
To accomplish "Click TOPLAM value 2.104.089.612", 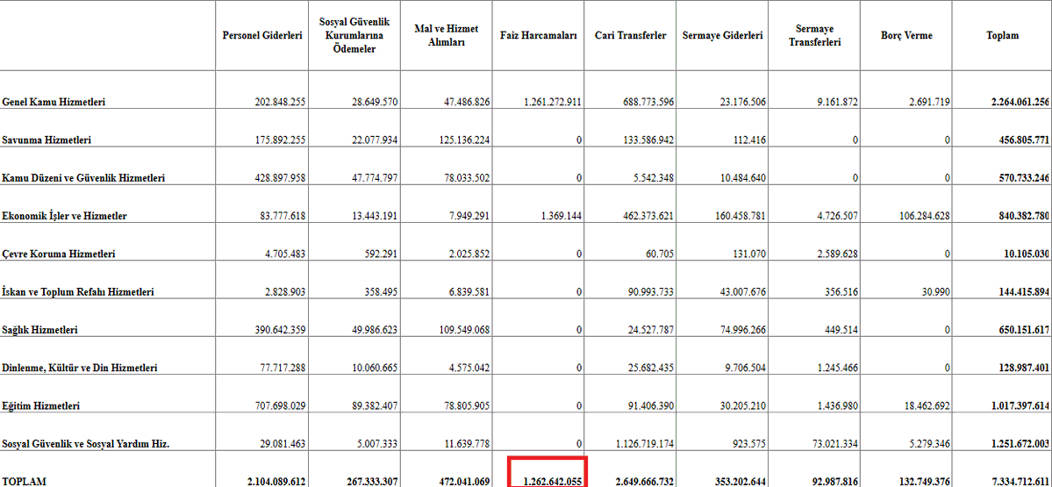I will coord(277,482).
